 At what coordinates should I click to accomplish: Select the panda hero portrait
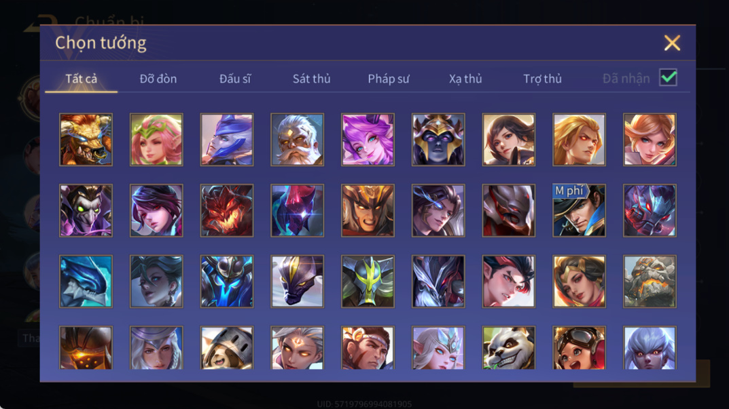pyautogui.click(x=509, y=347)
